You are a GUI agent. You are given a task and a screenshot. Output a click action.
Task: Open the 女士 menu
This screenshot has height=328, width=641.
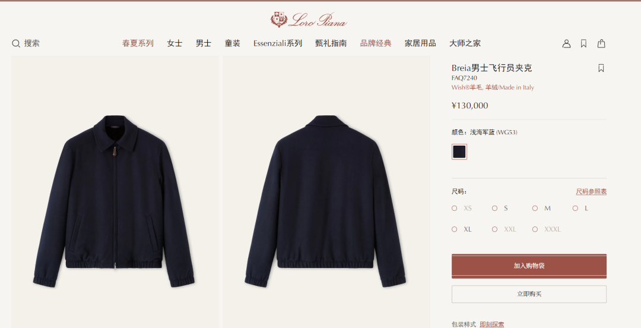coord(174,43)
